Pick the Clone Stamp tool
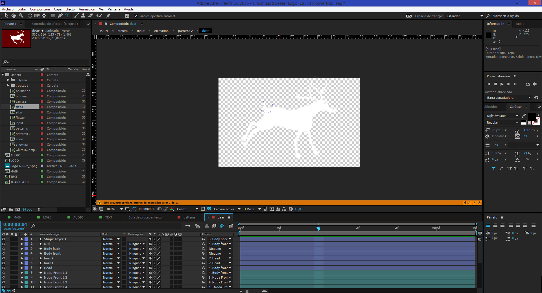542x293 pixels. 83,16
